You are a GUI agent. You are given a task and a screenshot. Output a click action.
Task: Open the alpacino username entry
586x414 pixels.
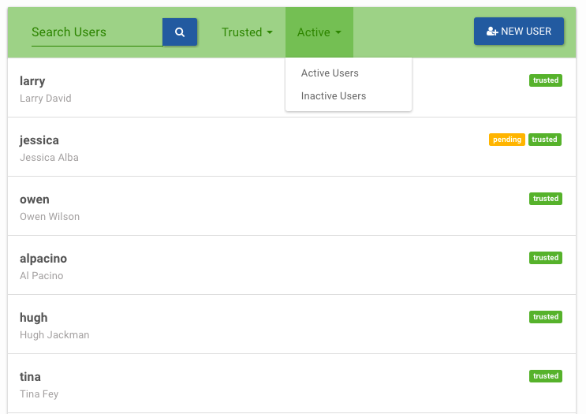click(x=43, y=259)
